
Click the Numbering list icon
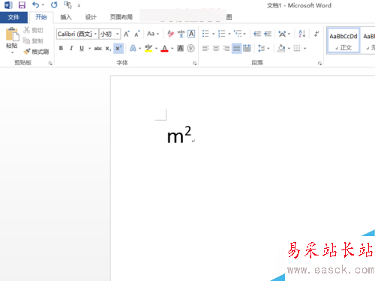click(221, 34)
